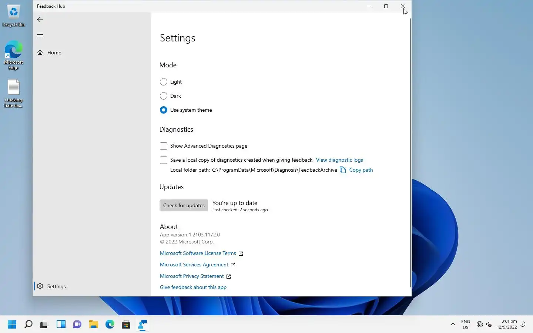Open Chat from the taskbar
Image resolution: width=533 pixels, height=333 pixels.
(77, 324)
